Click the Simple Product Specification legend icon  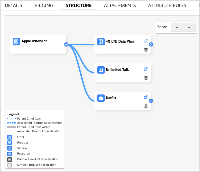click(10, 165)
